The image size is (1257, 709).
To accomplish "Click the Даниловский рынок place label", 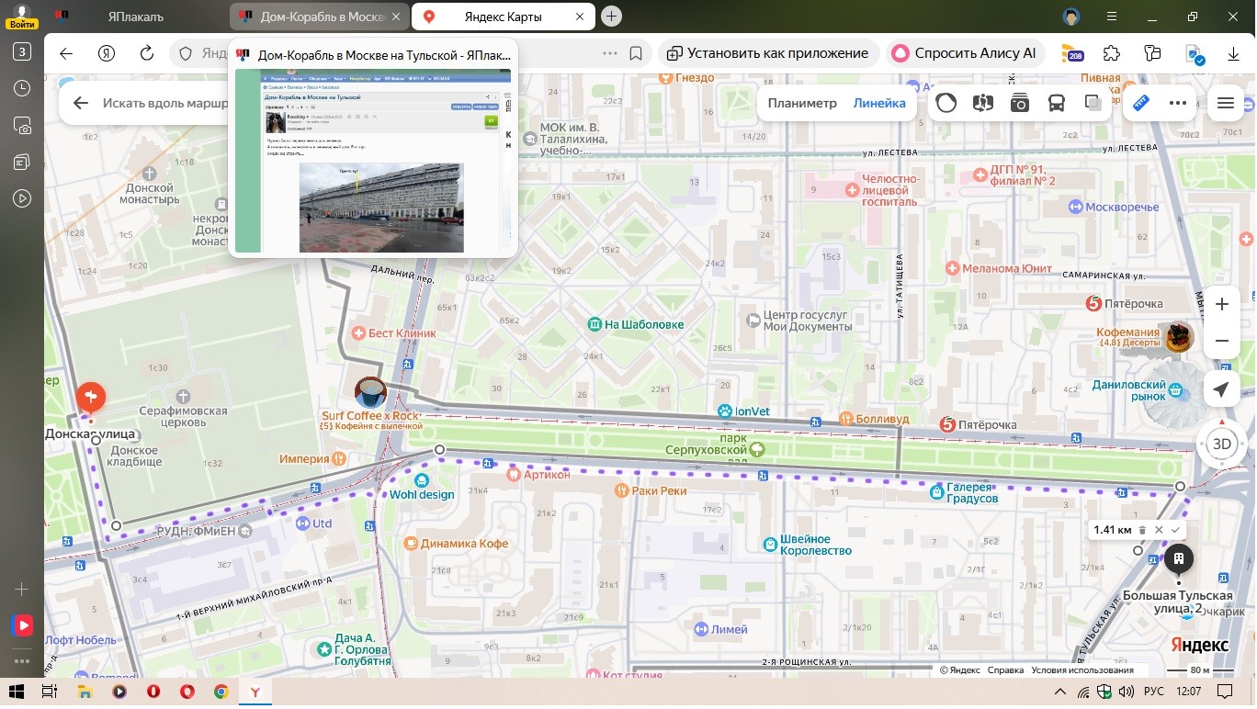I will (1129, 390).
